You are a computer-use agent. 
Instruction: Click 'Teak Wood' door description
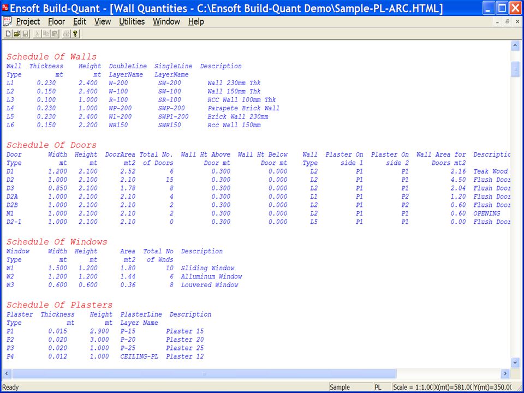click(491, 171)
